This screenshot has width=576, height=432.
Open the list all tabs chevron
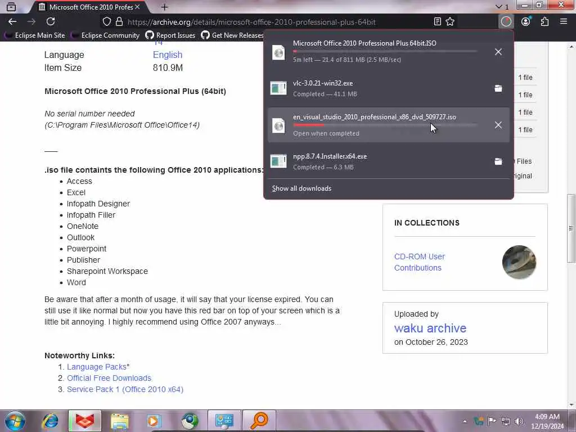tap(498, 7)
